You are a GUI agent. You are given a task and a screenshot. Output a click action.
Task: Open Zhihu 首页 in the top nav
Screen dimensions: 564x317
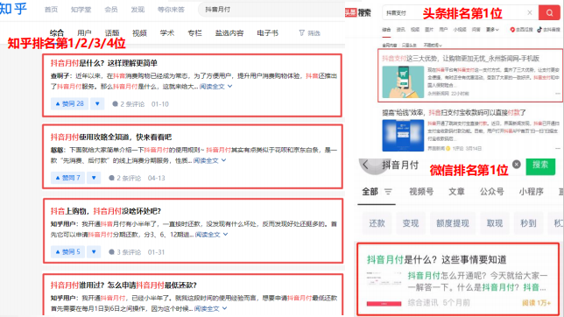51,10
